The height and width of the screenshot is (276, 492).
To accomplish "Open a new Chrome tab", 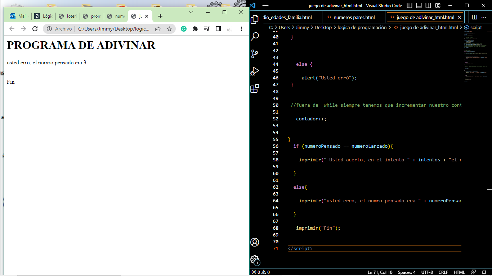I will point(160,16).
